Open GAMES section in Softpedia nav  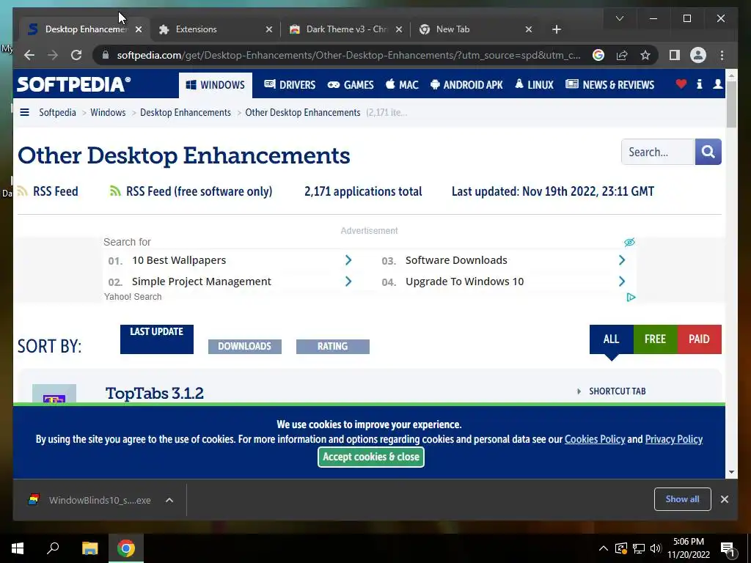click(x=351, y=85)
